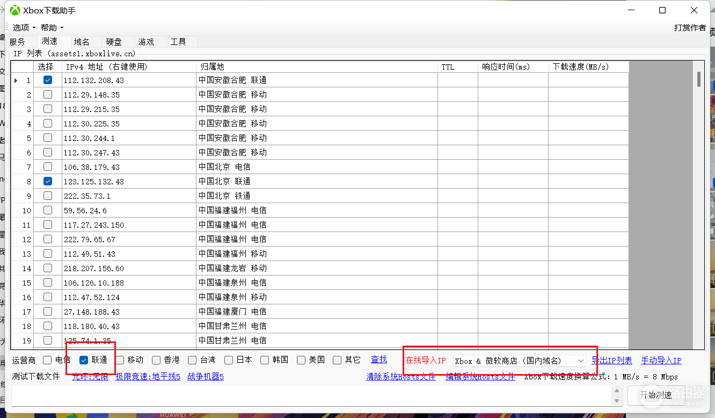
Task: Switch to the 游戏 tab
Action: click(x=146, y=42)
